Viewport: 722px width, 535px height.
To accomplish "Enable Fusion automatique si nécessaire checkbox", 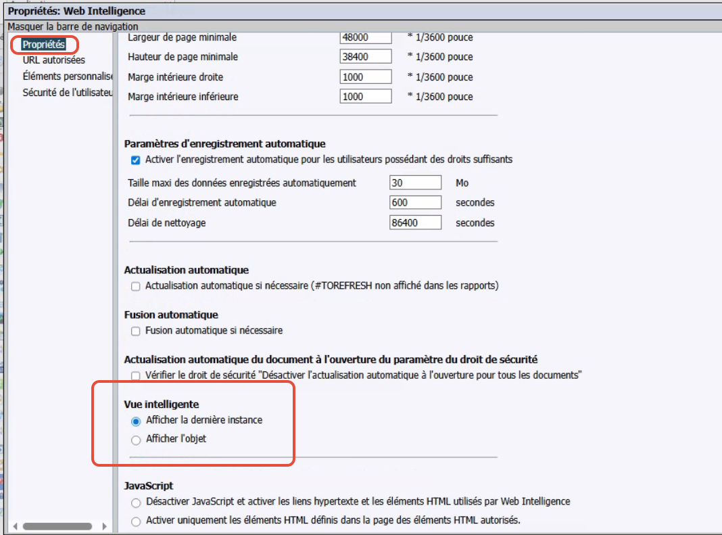I will [x=135, y=331].
